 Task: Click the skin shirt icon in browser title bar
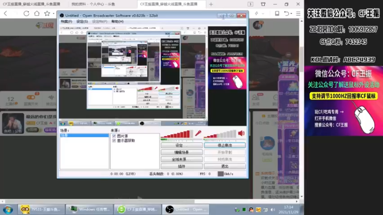coord(263,4)
